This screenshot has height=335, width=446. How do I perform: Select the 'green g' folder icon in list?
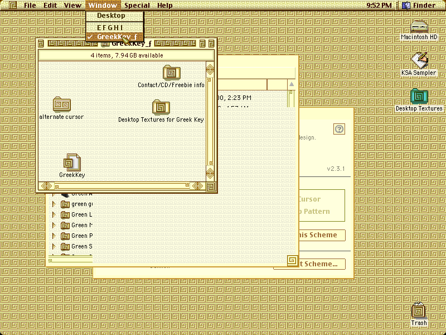65,204
